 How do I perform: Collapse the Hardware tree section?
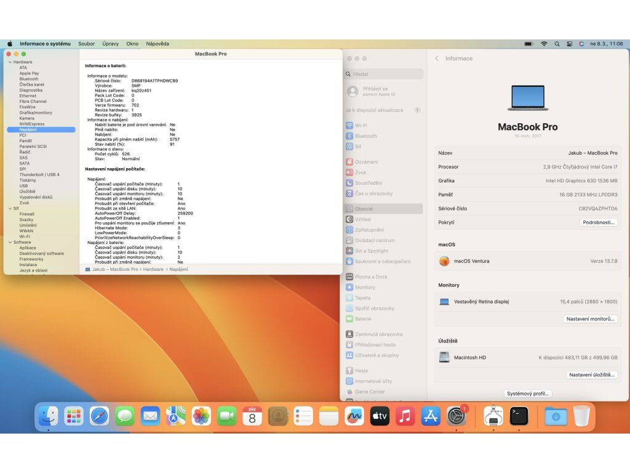pos(10,62)
